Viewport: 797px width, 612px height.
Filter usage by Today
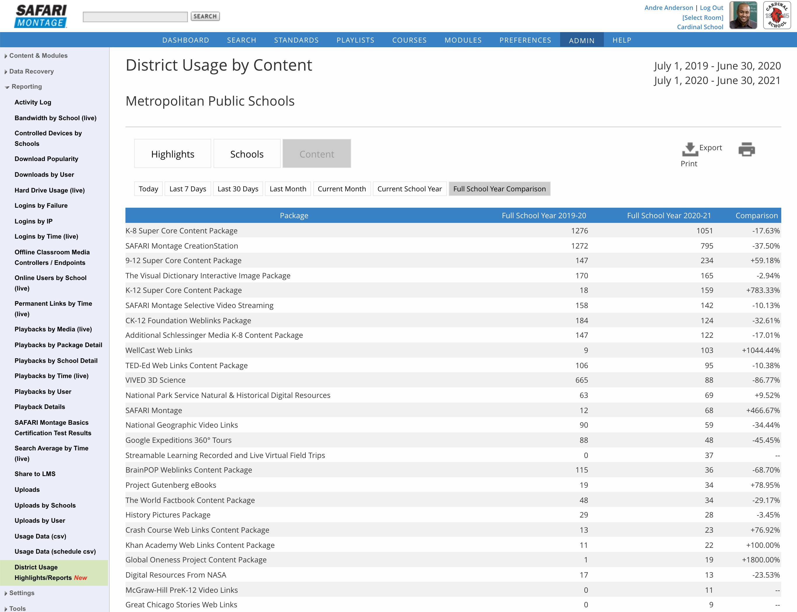(x=148, y=189)
